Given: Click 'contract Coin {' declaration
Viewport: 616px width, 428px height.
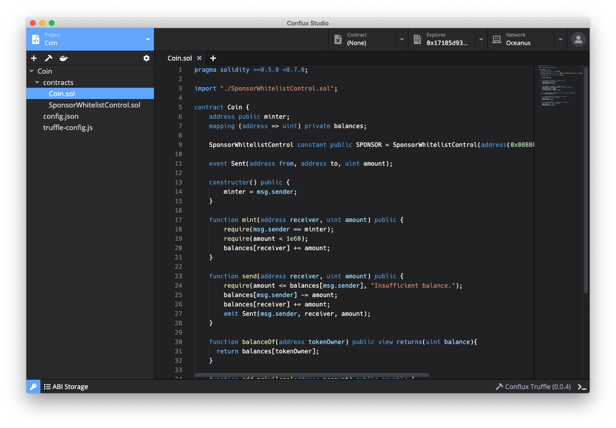Looking at the screenshot, I should [222, 107].
